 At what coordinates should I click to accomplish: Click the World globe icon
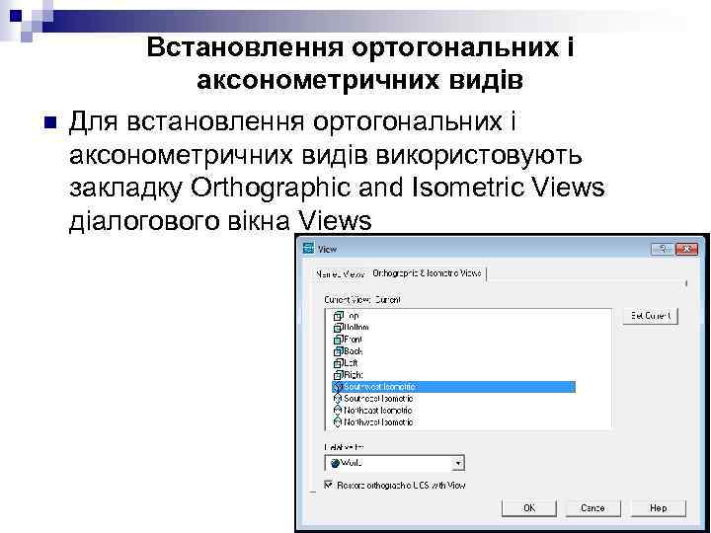(336, 463)
